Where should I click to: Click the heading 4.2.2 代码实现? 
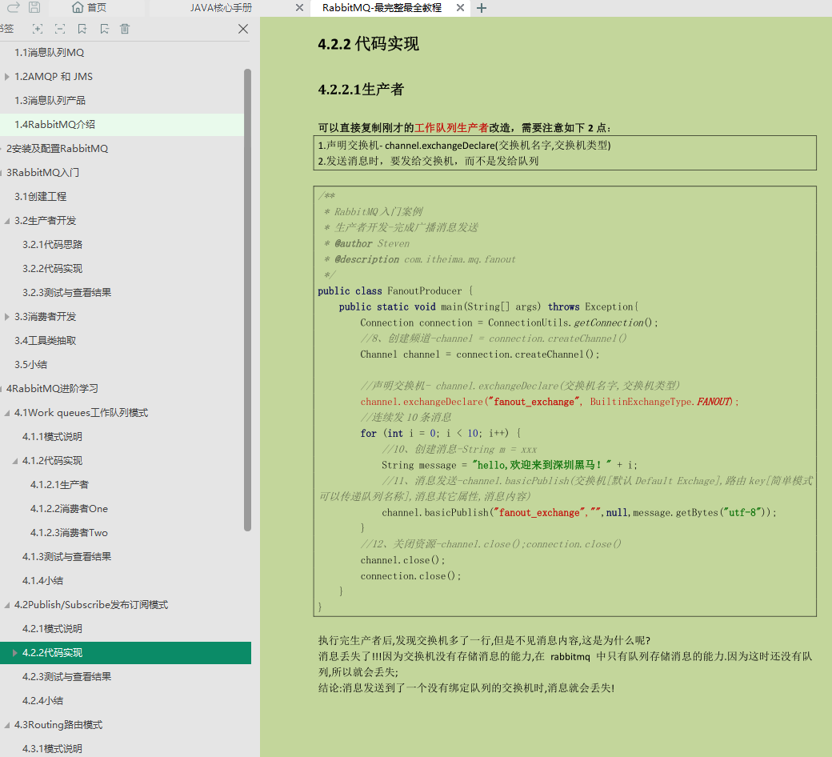click(x=368, y=43)
